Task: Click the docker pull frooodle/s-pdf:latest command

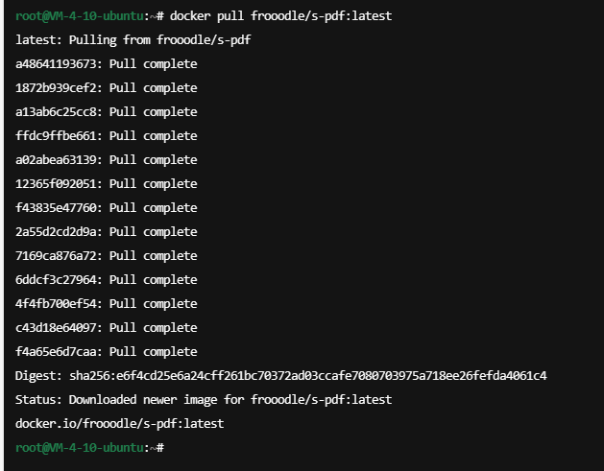Action: [280, 16]
